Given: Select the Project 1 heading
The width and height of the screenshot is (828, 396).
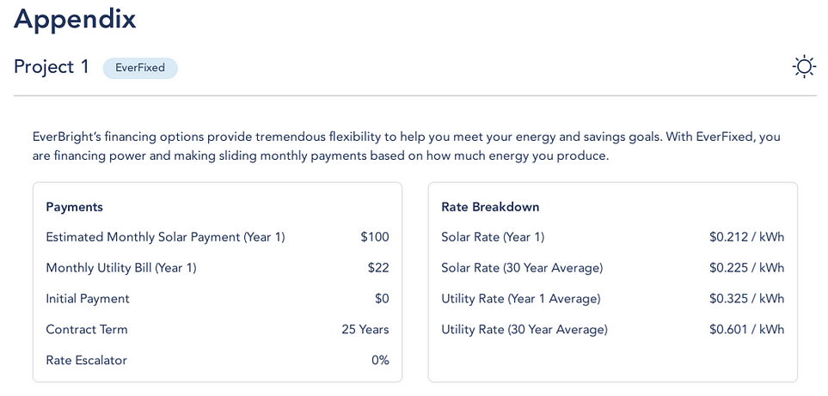Looking at the screenshot, I should click(x=52, y=68).
